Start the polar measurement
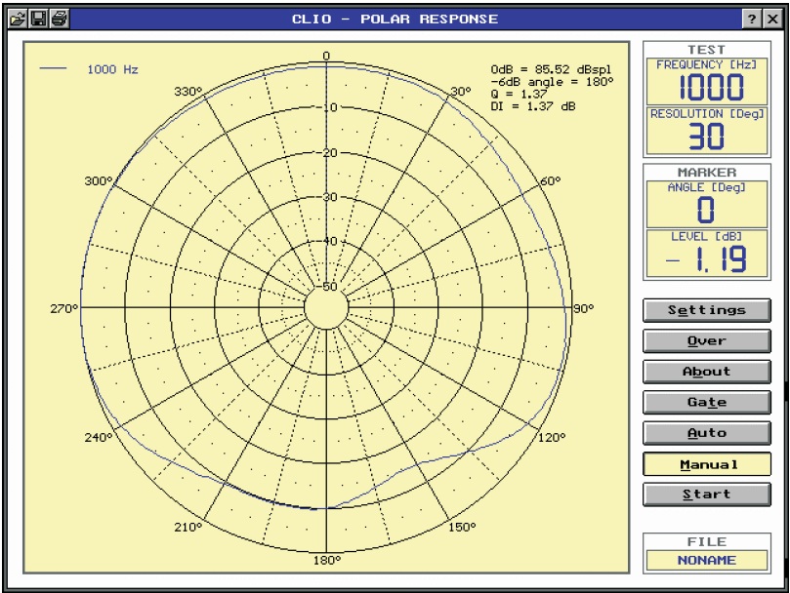Image resolution: width=790 pixels, height=593 pixels. click(707, 494)
